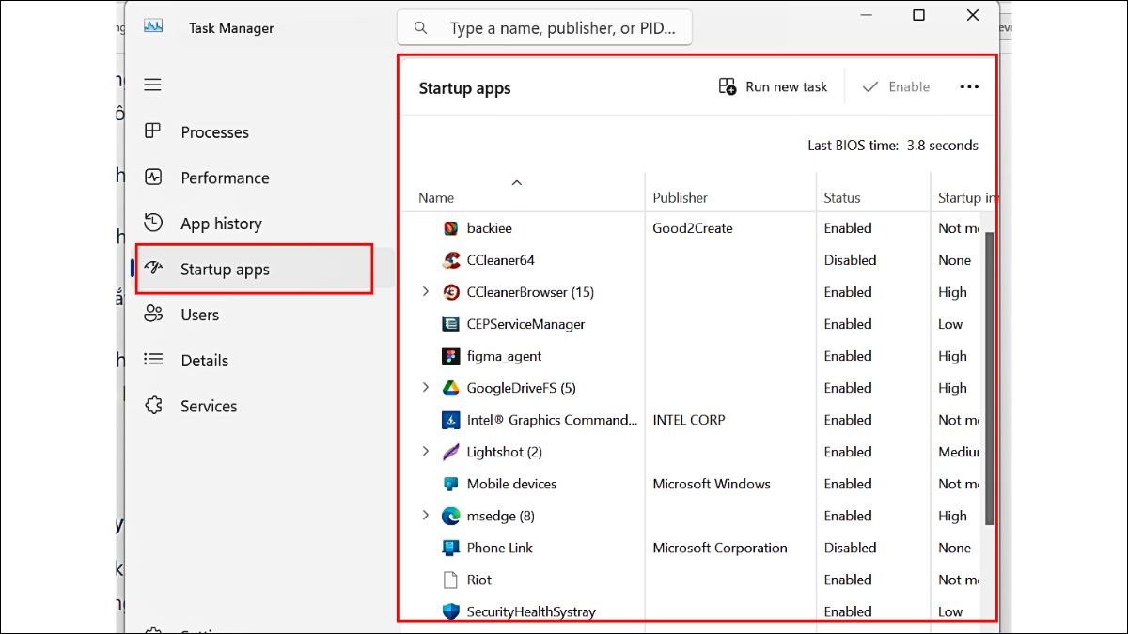Expand the CCleanerBrowser (15) group

click(x=425, y=291)
